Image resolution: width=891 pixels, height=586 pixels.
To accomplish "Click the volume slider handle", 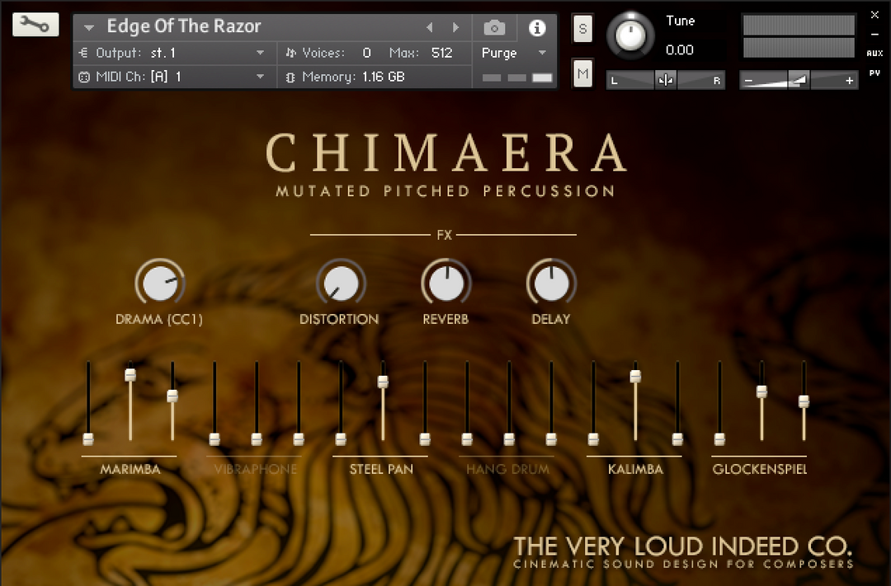I will (798, 81).
